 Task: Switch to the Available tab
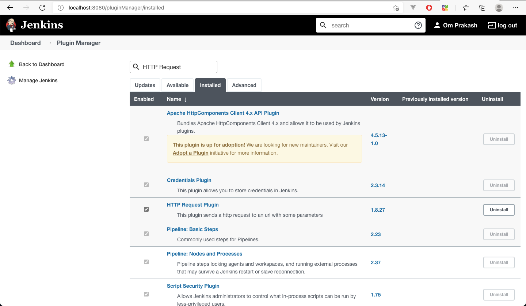pos(178,85)
